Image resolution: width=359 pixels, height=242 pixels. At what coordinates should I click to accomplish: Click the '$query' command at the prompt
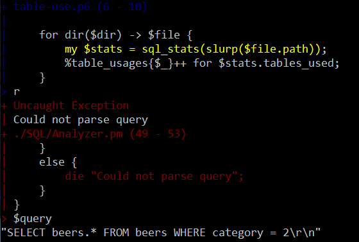point(33,219)
